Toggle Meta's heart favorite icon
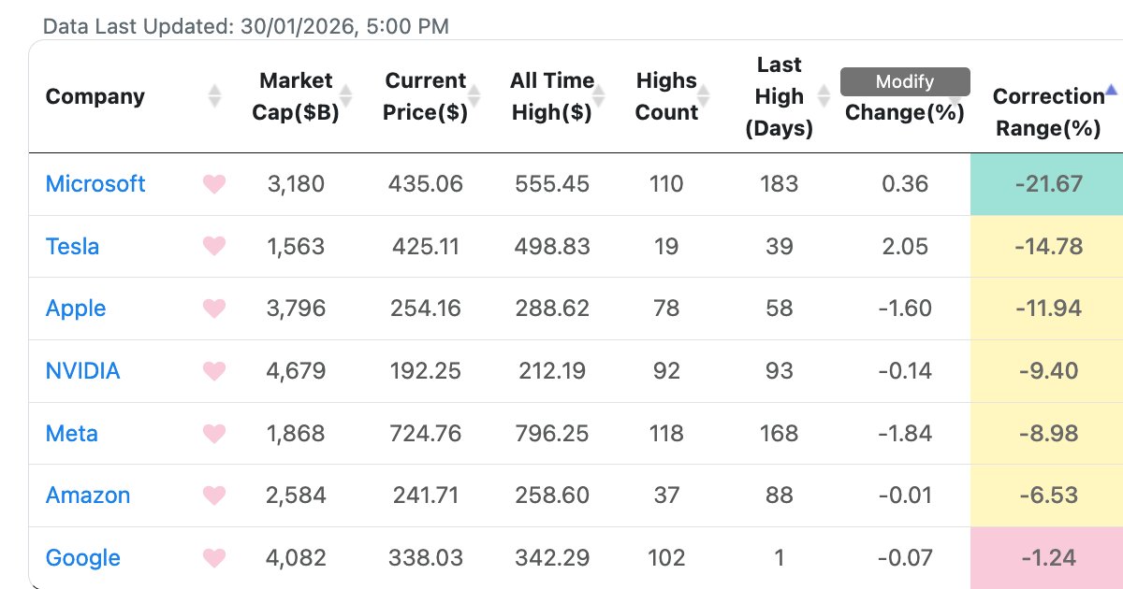 coord(214,434)
